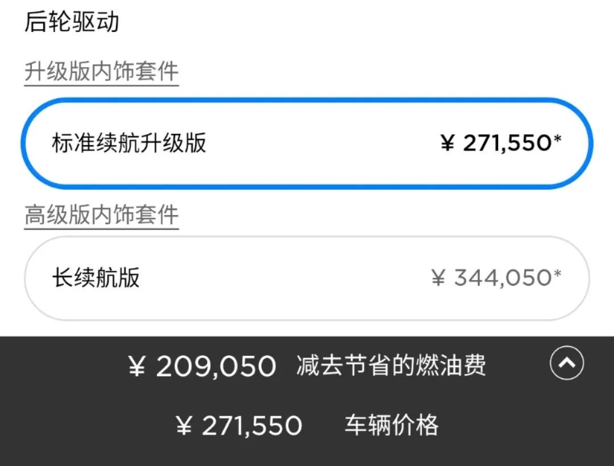Click yen symbol beside 车辆价格 amount

tap(184, 426)
